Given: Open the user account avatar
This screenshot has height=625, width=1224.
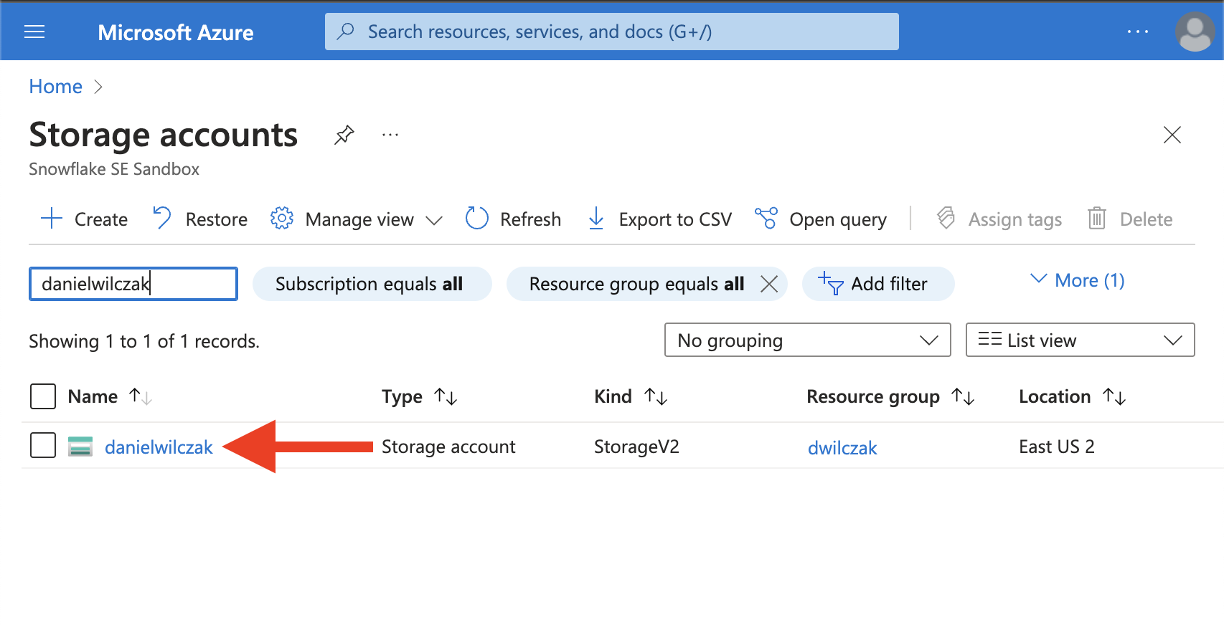Looking at the screenshot, I should (1195, 32).
